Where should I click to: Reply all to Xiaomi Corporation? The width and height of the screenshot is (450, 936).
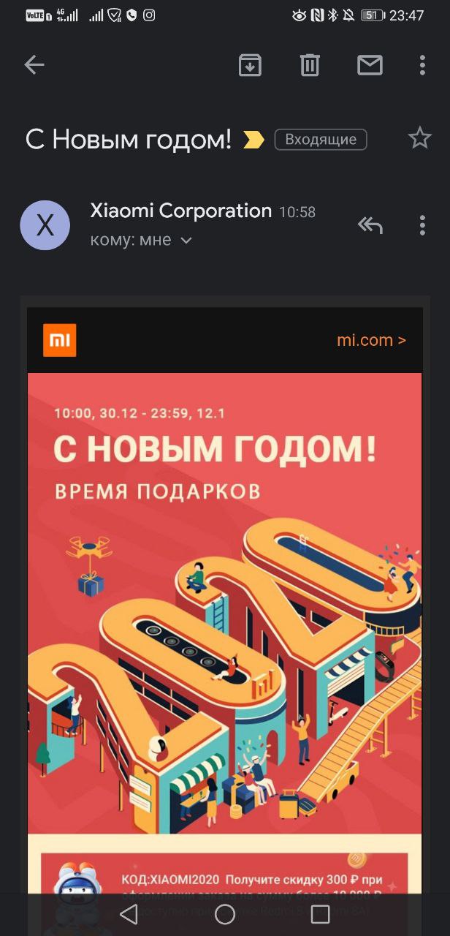pos(370,225)
